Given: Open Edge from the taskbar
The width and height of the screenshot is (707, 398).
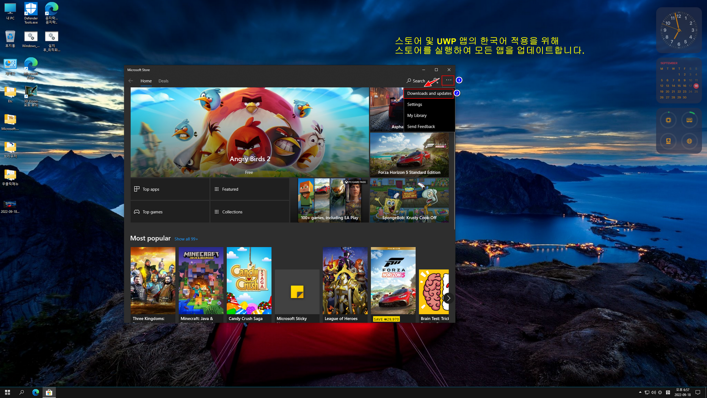Looking at the screenshot, I should point(36,392).
